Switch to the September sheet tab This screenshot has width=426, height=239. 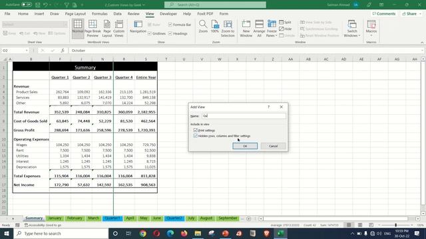[x=228, y=218]
